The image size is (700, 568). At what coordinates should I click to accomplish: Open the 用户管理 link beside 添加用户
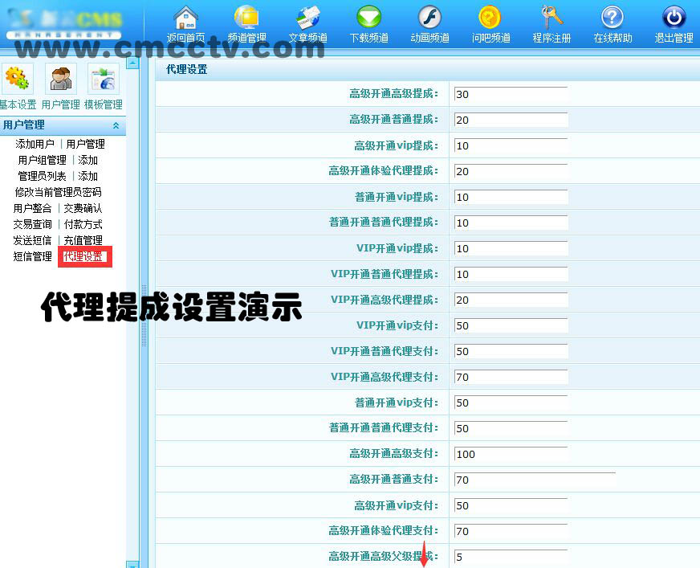(85, 144)
